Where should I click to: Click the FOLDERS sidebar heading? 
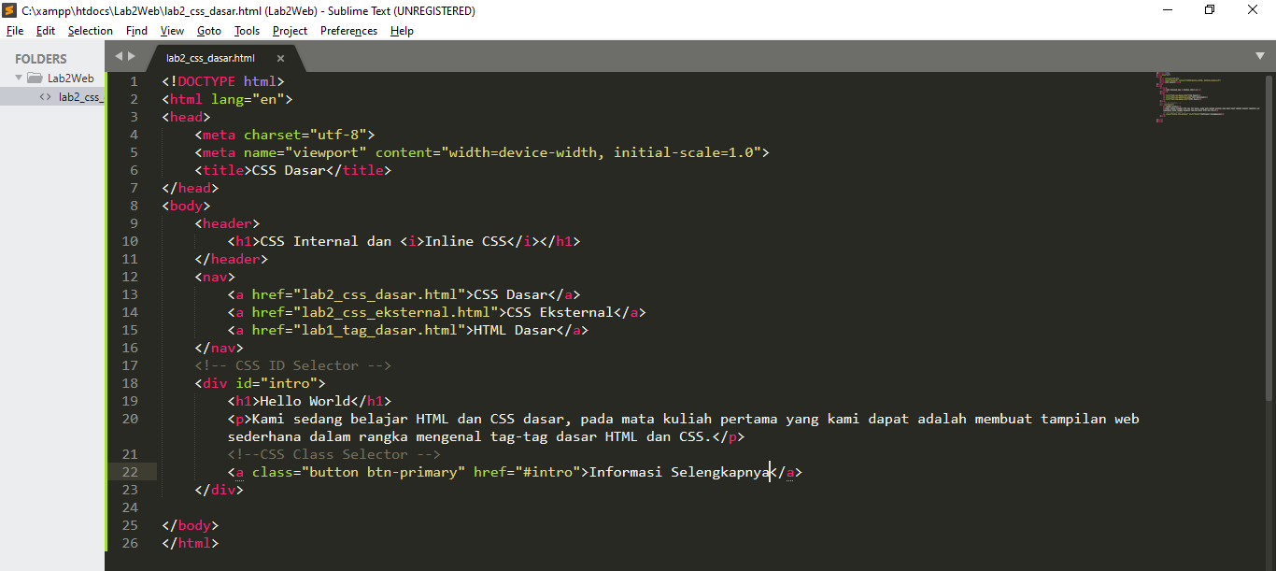tap(41, 59)
